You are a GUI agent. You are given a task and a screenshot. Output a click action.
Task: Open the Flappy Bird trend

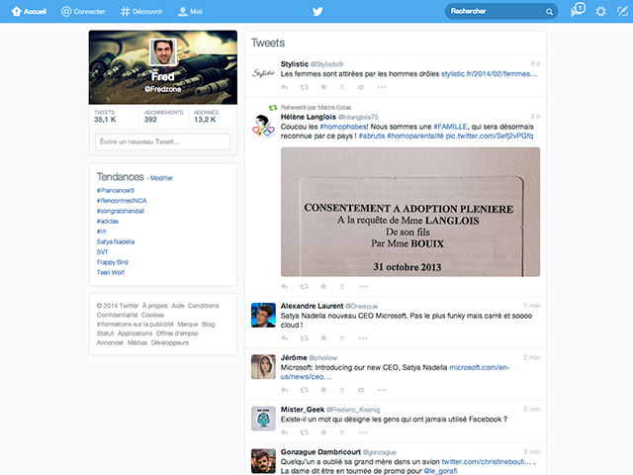click(x=112, y=262)
